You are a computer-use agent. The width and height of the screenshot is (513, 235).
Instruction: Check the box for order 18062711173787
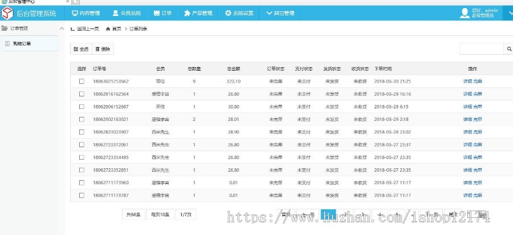(x=82, y=196)
